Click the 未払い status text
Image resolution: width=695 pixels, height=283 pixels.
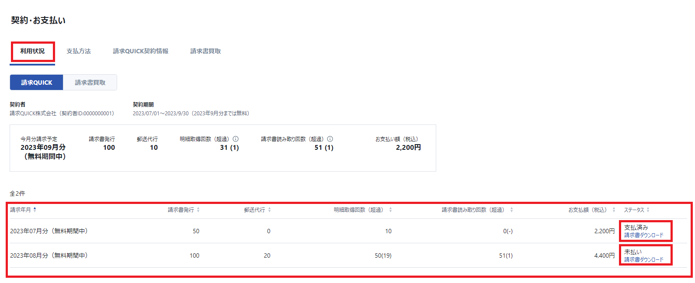point(633,252)
